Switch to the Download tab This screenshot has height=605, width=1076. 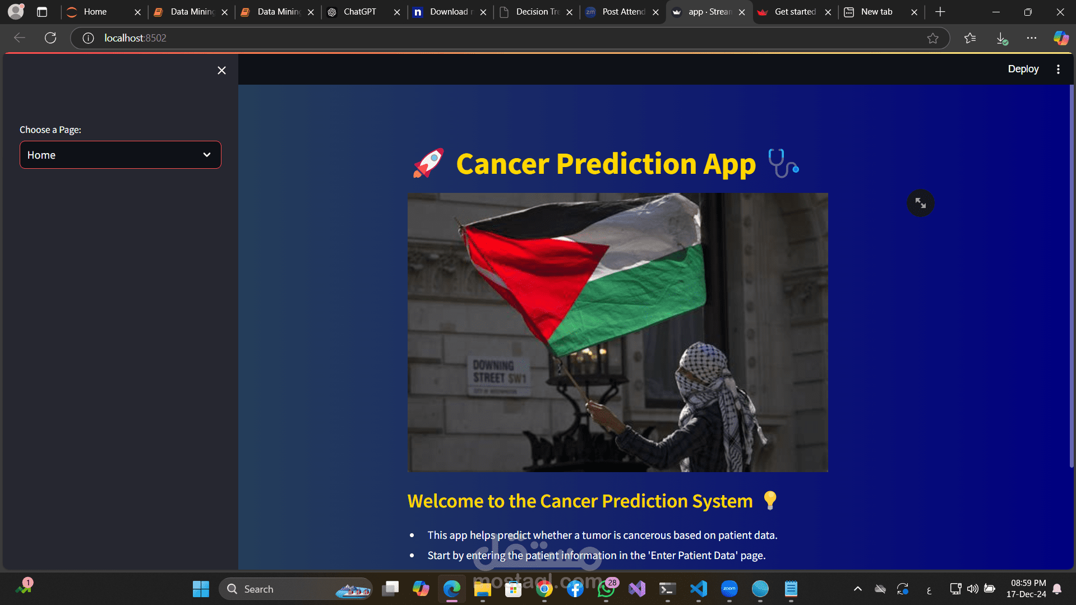coord(451,12)
